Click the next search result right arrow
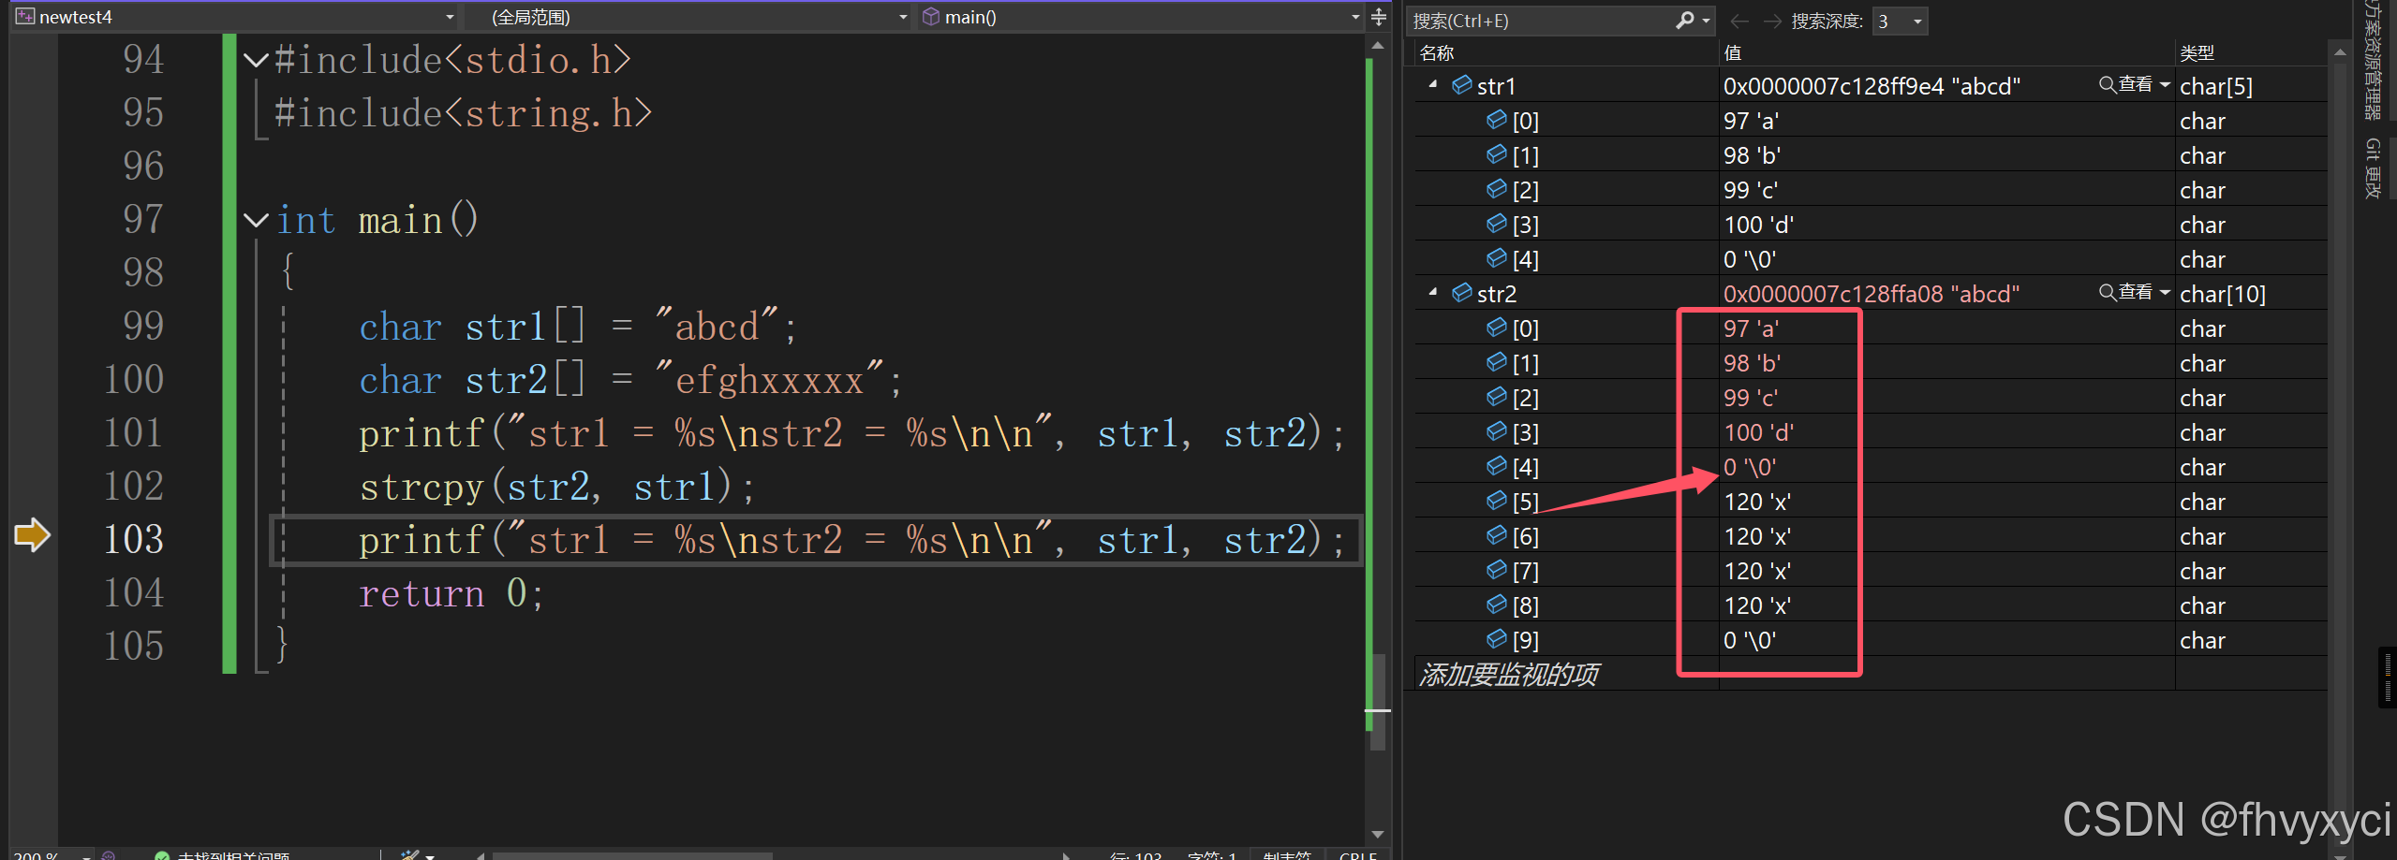This screenshot has width=2397, height=860. pos(1771,21)
